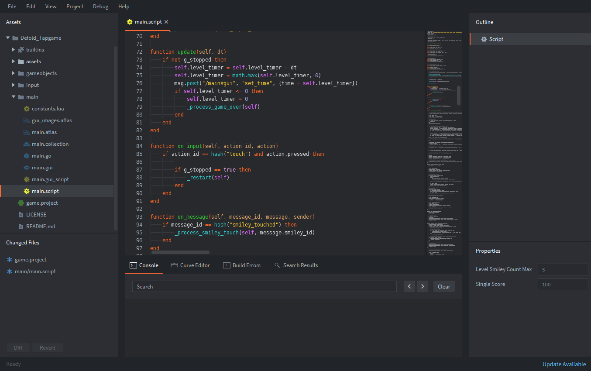Click the gear icon next to Script in Outline
This screenshot has height=371, width=591.
pyautogui.click(x=484, y=39)
